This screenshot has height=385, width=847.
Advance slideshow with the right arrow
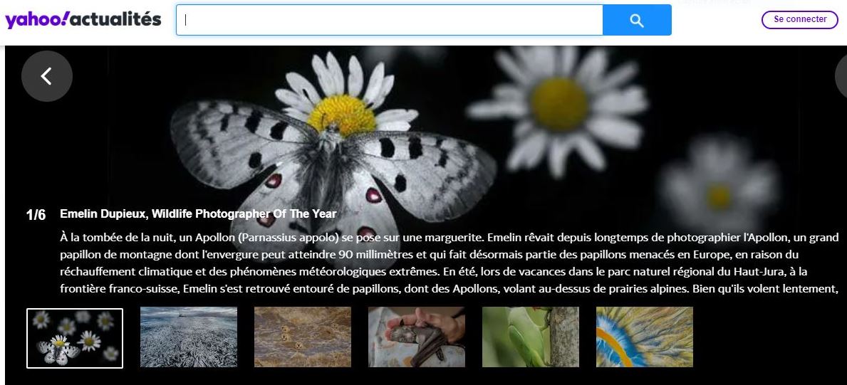coord(841,76)
